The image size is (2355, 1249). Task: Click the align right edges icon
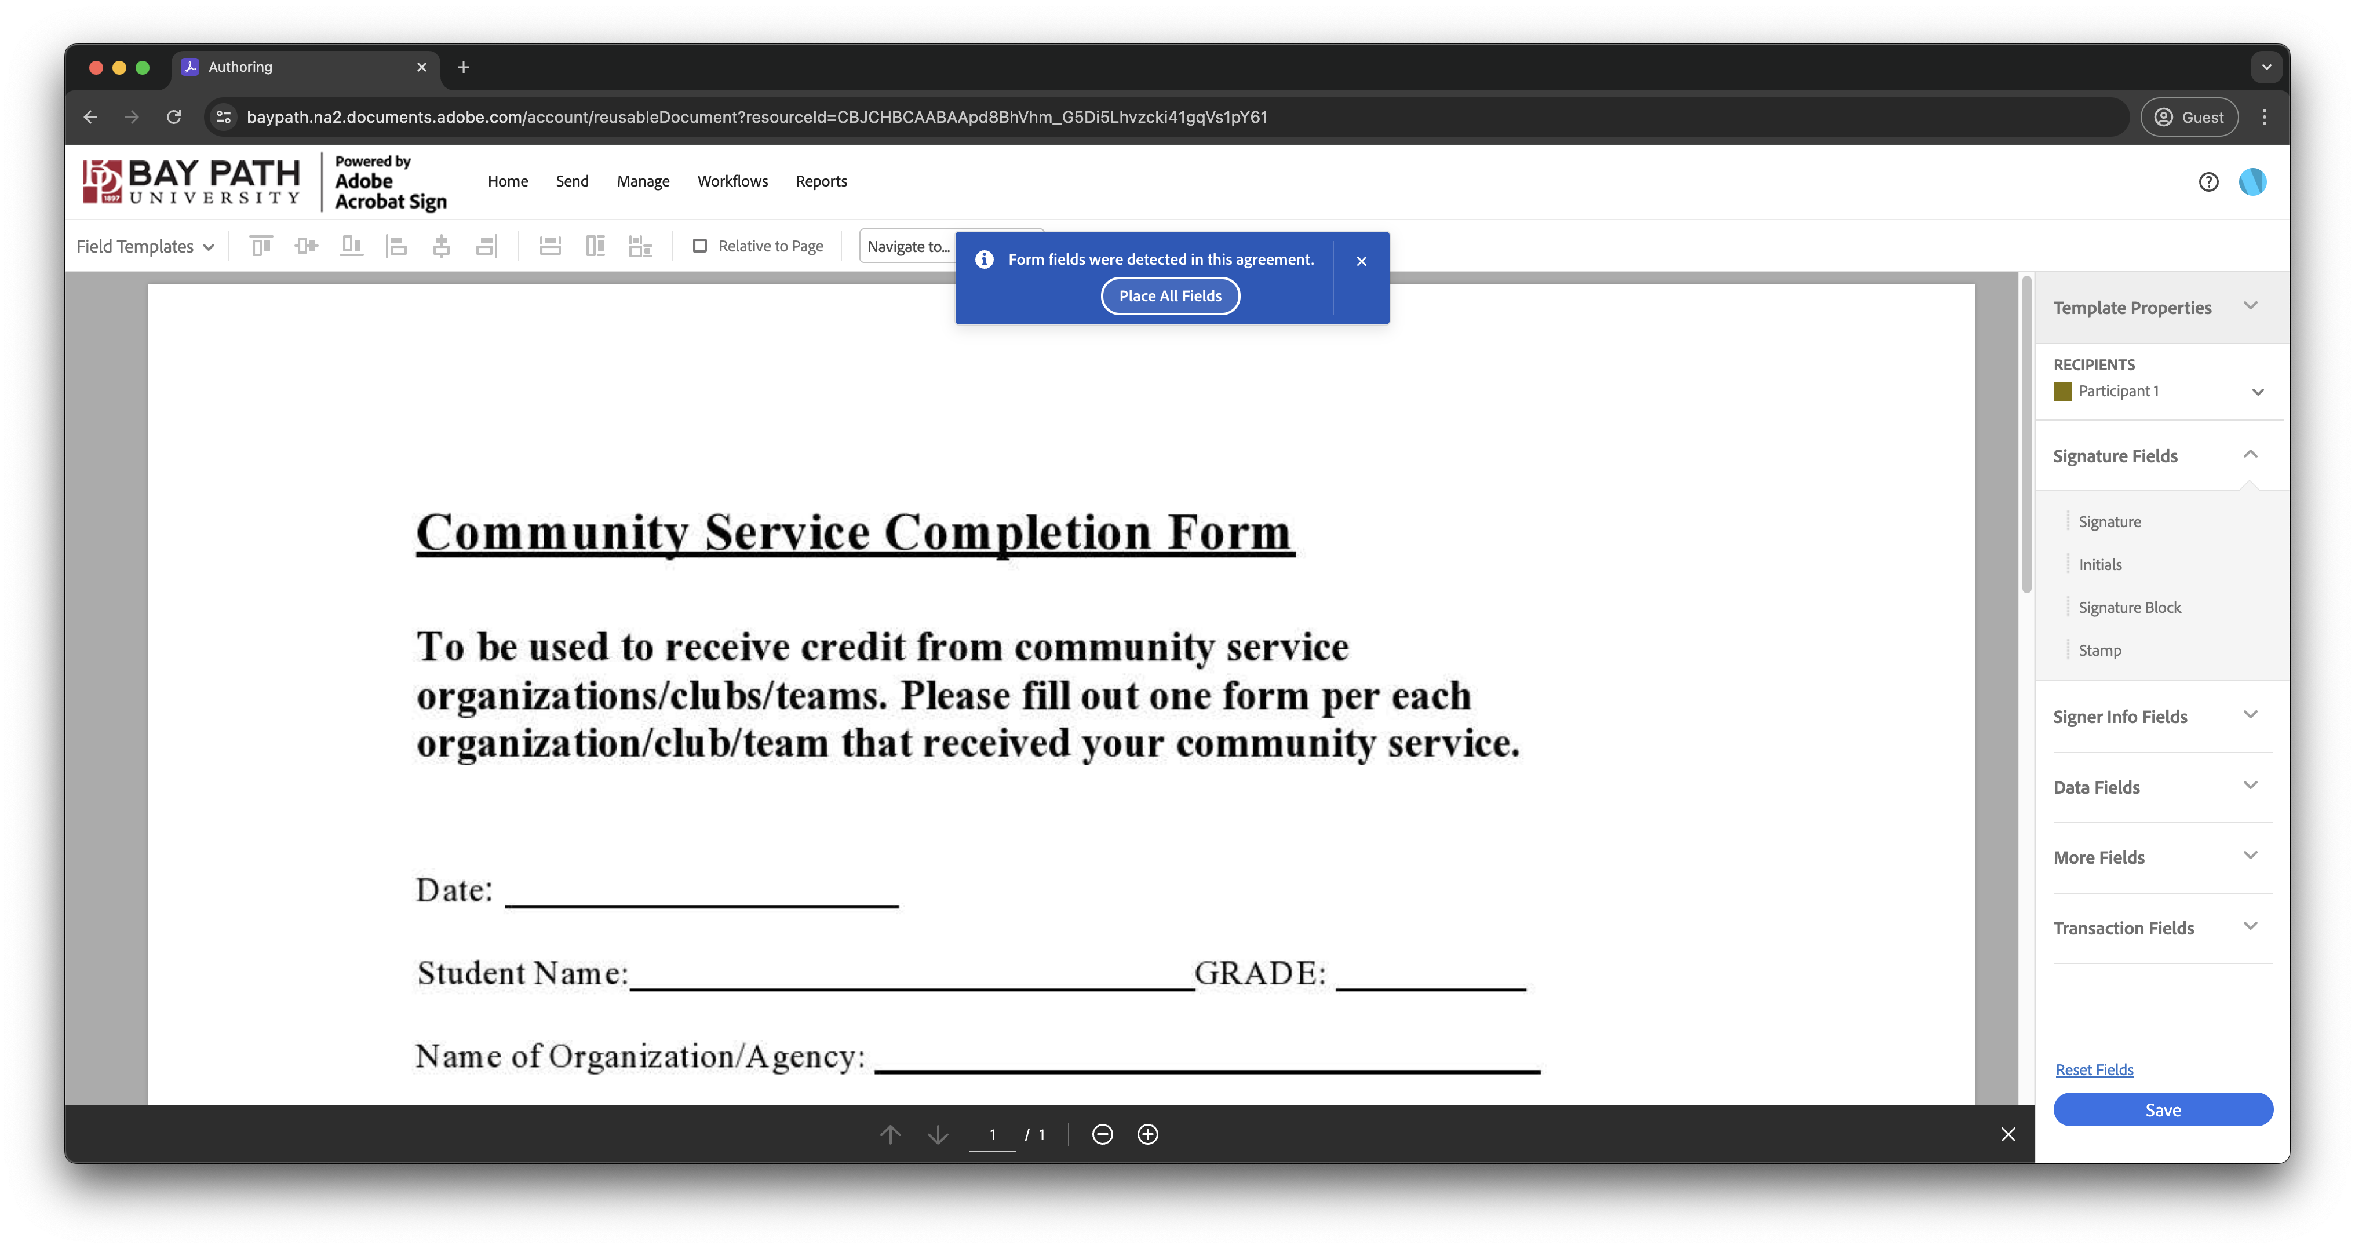(486, 246)
